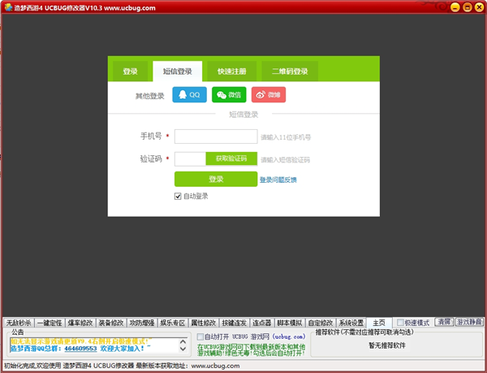This screenshot has width=487, height=373.
Task: Open the 二维码登录 tab
Action: [x=290, y=72]
